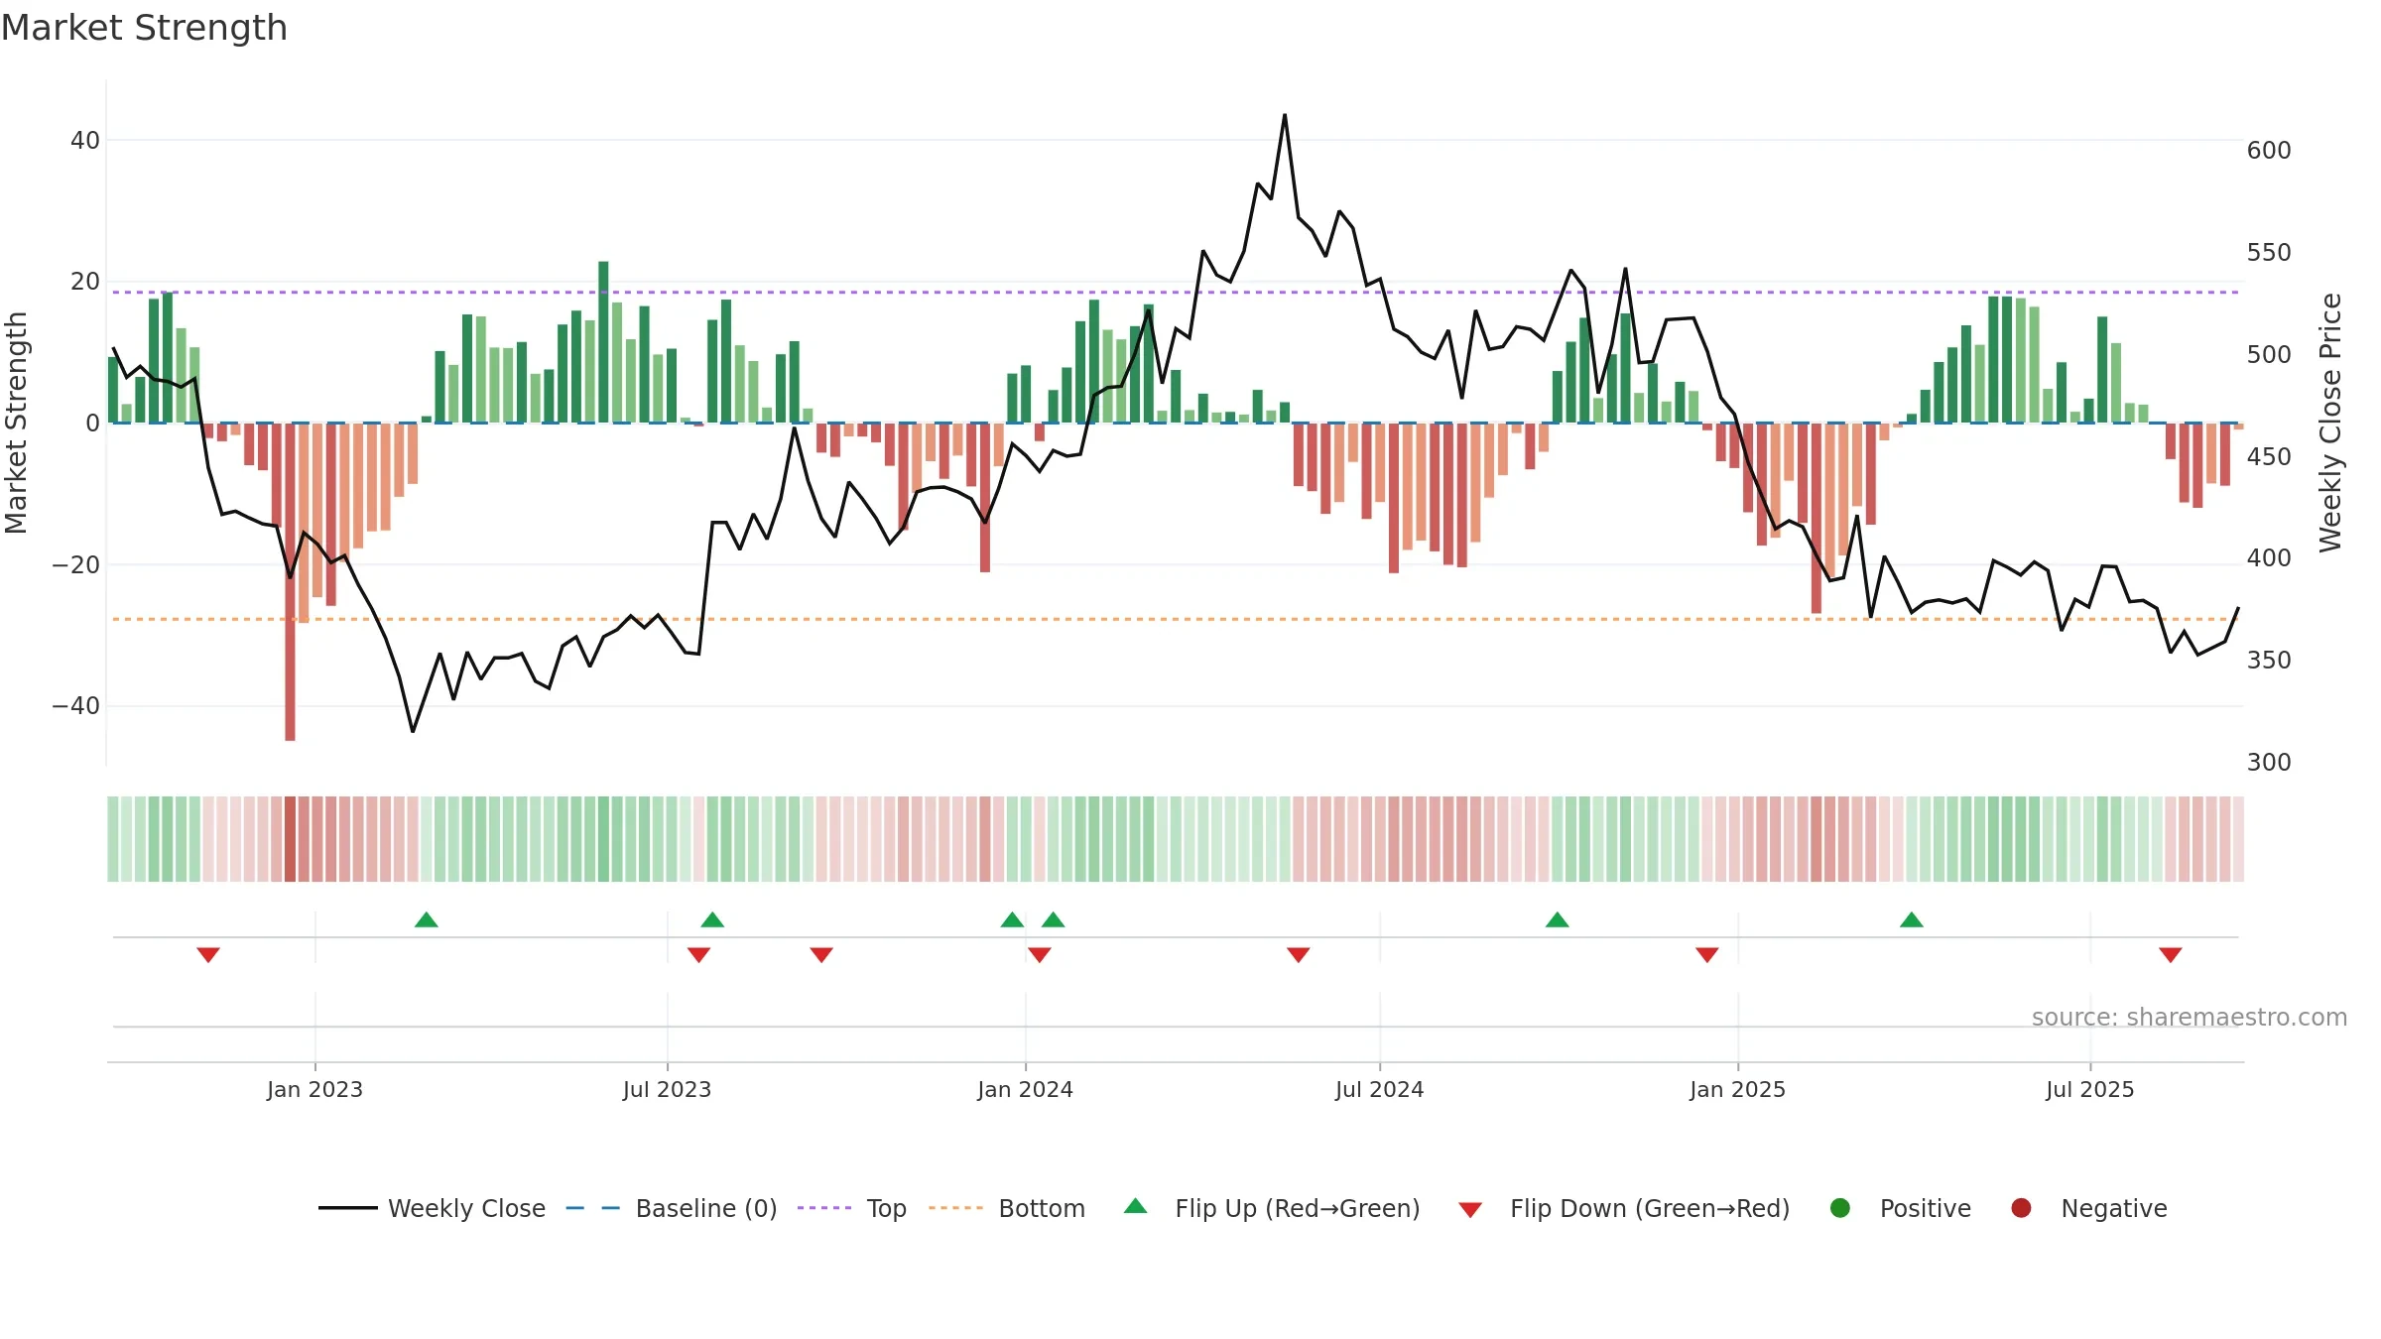Viewport: 2381px width, 1339px height.
Task: Select the last Flip Down marker after Jul 2025
Action: click(x=2171, y=954)
